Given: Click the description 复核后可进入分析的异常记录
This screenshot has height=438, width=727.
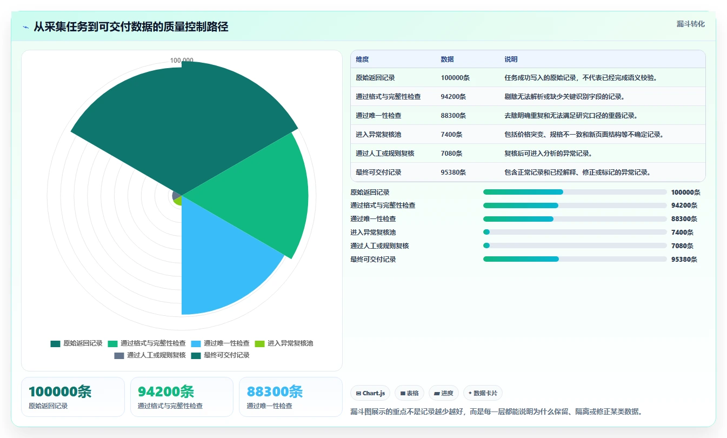Looking at the screenshot, I should coord(549,154).
